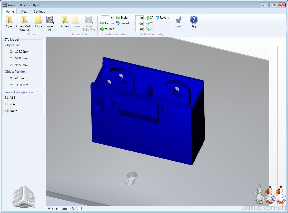
Task: Click the X position value -0.8 mm
Action: pyautogui.click(x=21, y=78)
